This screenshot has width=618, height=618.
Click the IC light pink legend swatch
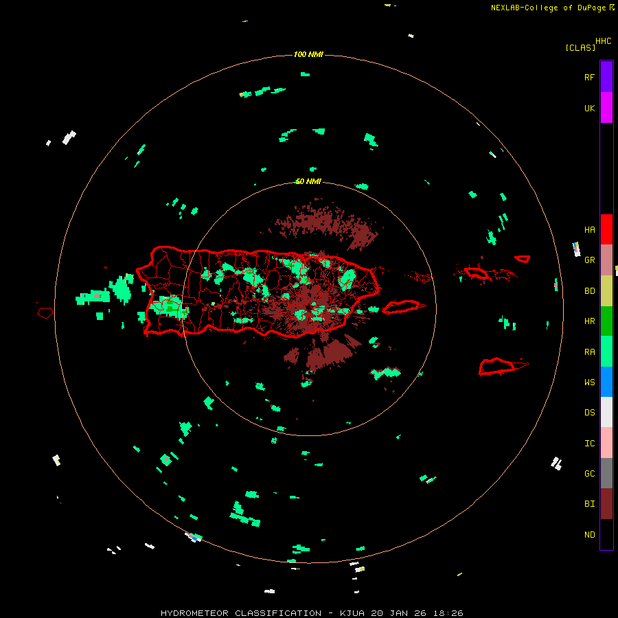(x=606, y=443)
